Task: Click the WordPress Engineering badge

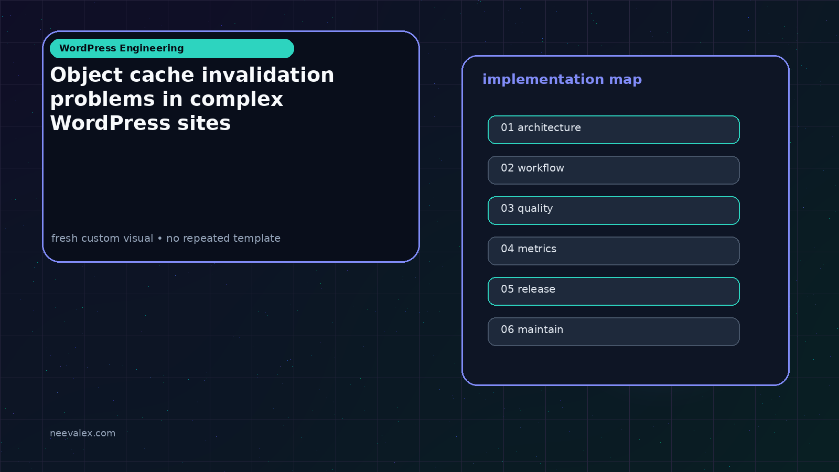Action: 172,48
